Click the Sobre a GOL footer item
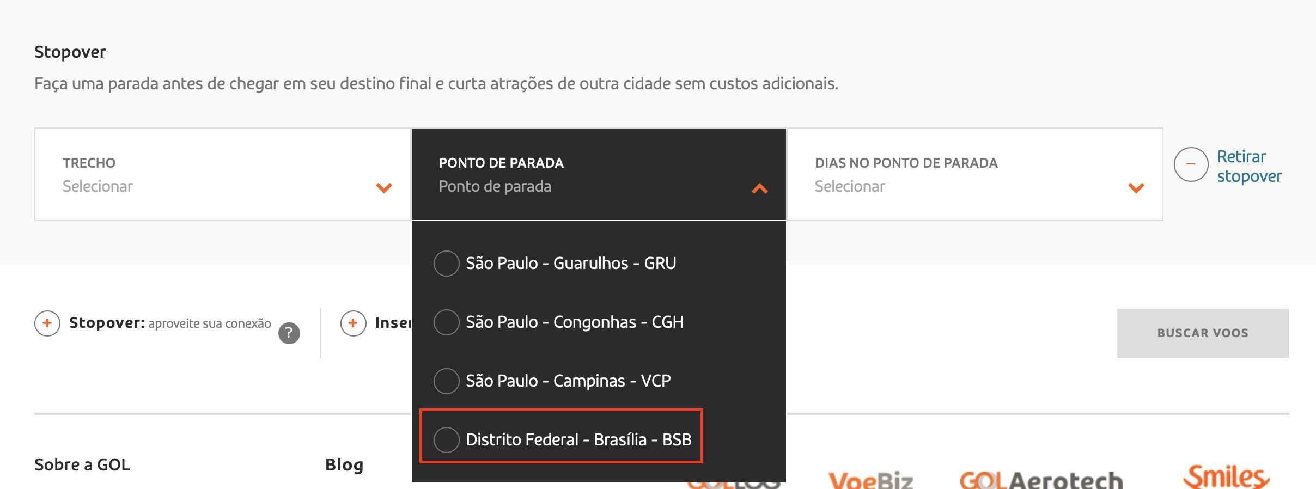 (x=82, y=464)
